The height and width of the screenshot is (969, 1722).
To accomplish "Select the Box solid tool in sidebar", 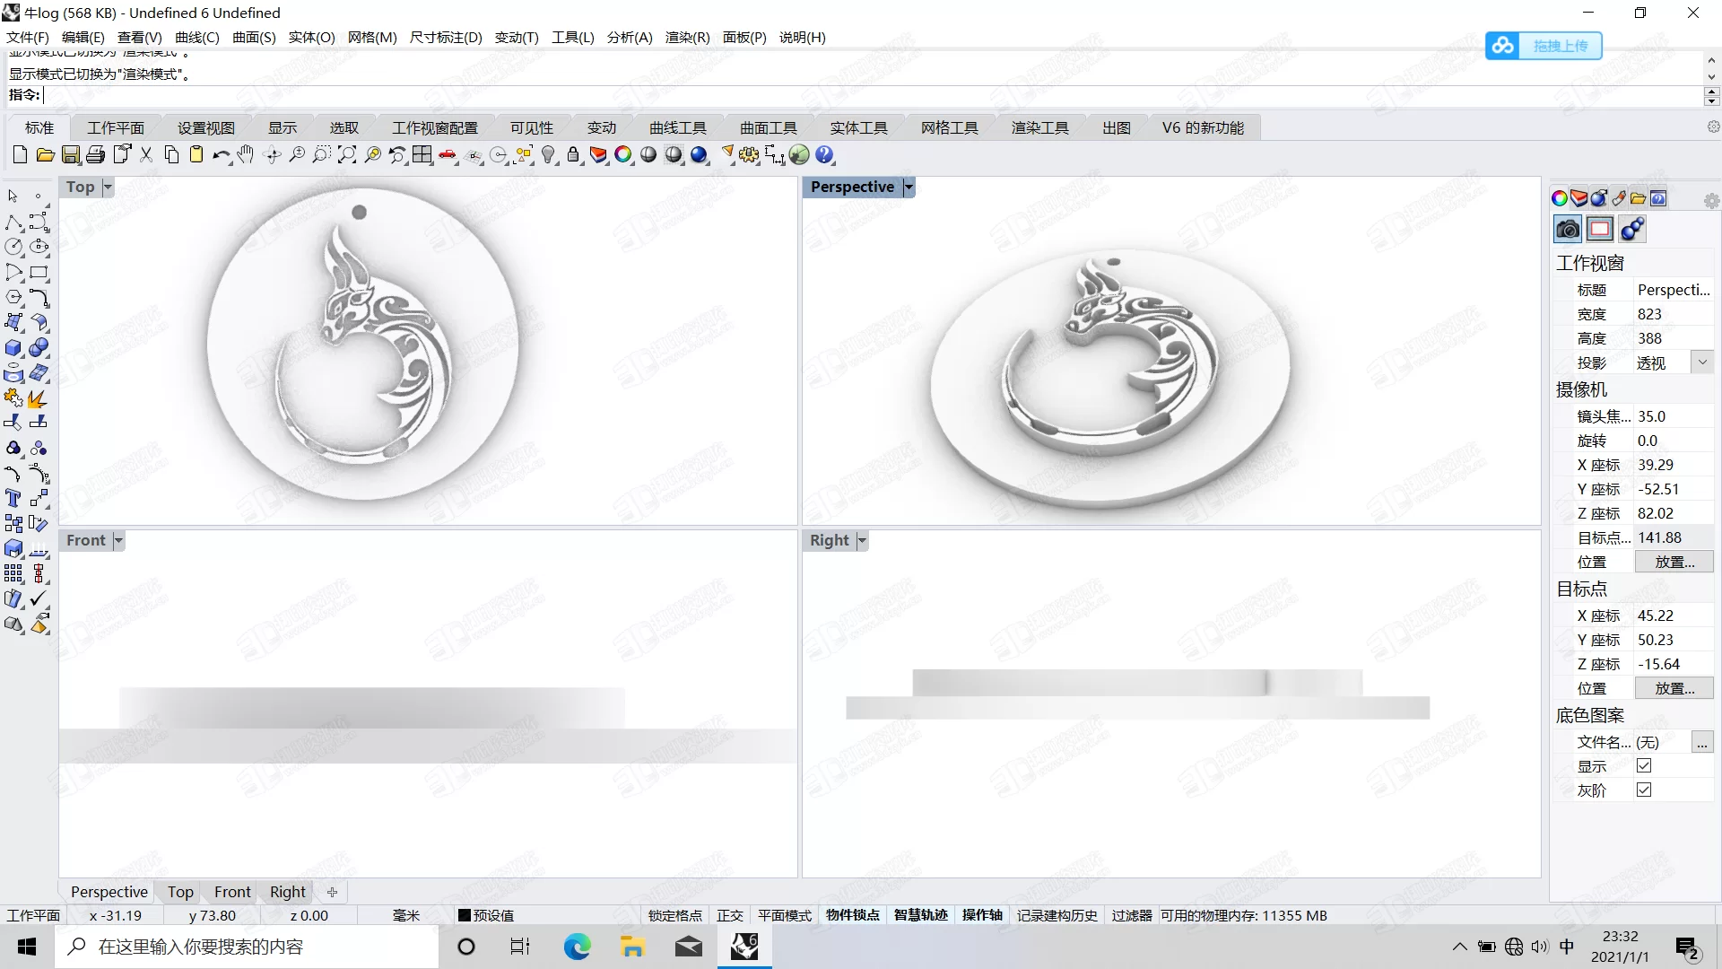I will 14,348.
